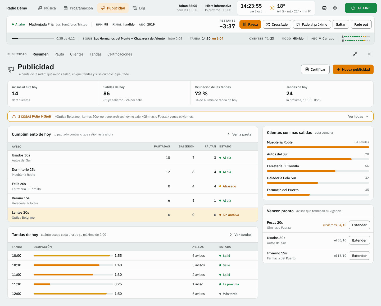This screenshot has width=381, height=306.
Task: Switch to the Música section
Action: coord(47,8)
